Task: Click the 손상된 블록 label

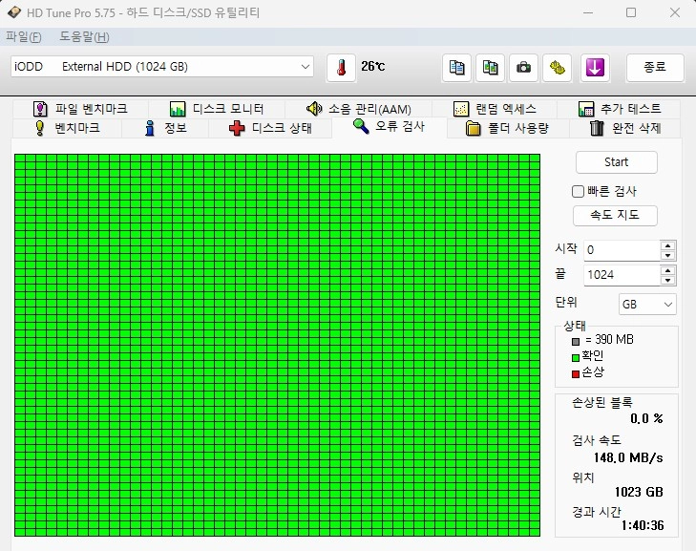Action: (601, 402)
